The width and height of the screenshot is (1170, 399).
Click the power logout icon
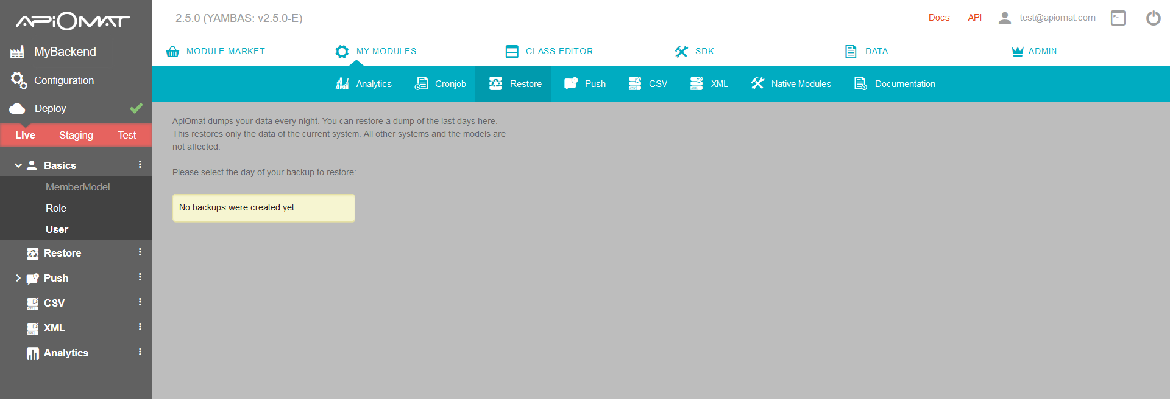click(1154, 18)
